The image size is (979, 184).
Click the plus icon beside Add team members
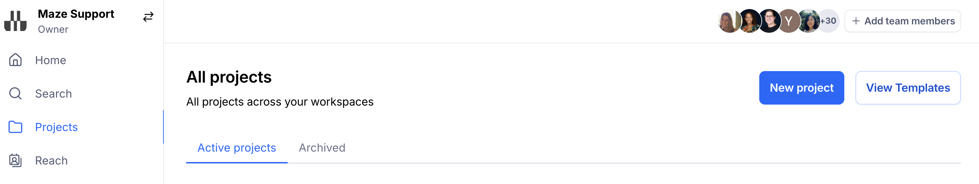point(855,21)
